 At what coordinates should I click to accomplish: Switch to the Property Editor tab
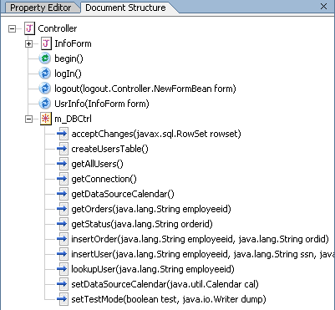click(41, 8)
